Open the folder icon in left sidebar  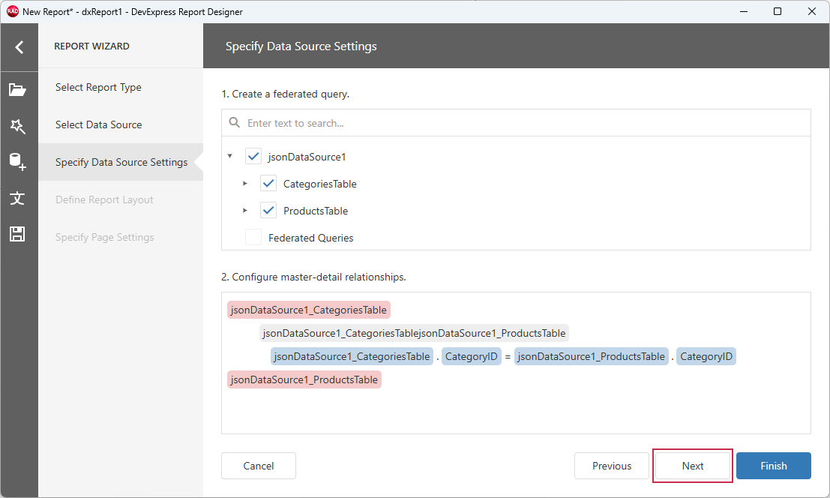(17, 90)
